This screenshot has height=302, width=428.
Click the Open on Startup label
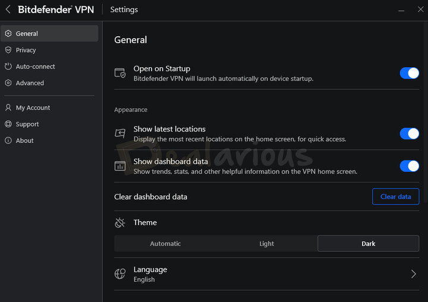(x=162, y=68)
